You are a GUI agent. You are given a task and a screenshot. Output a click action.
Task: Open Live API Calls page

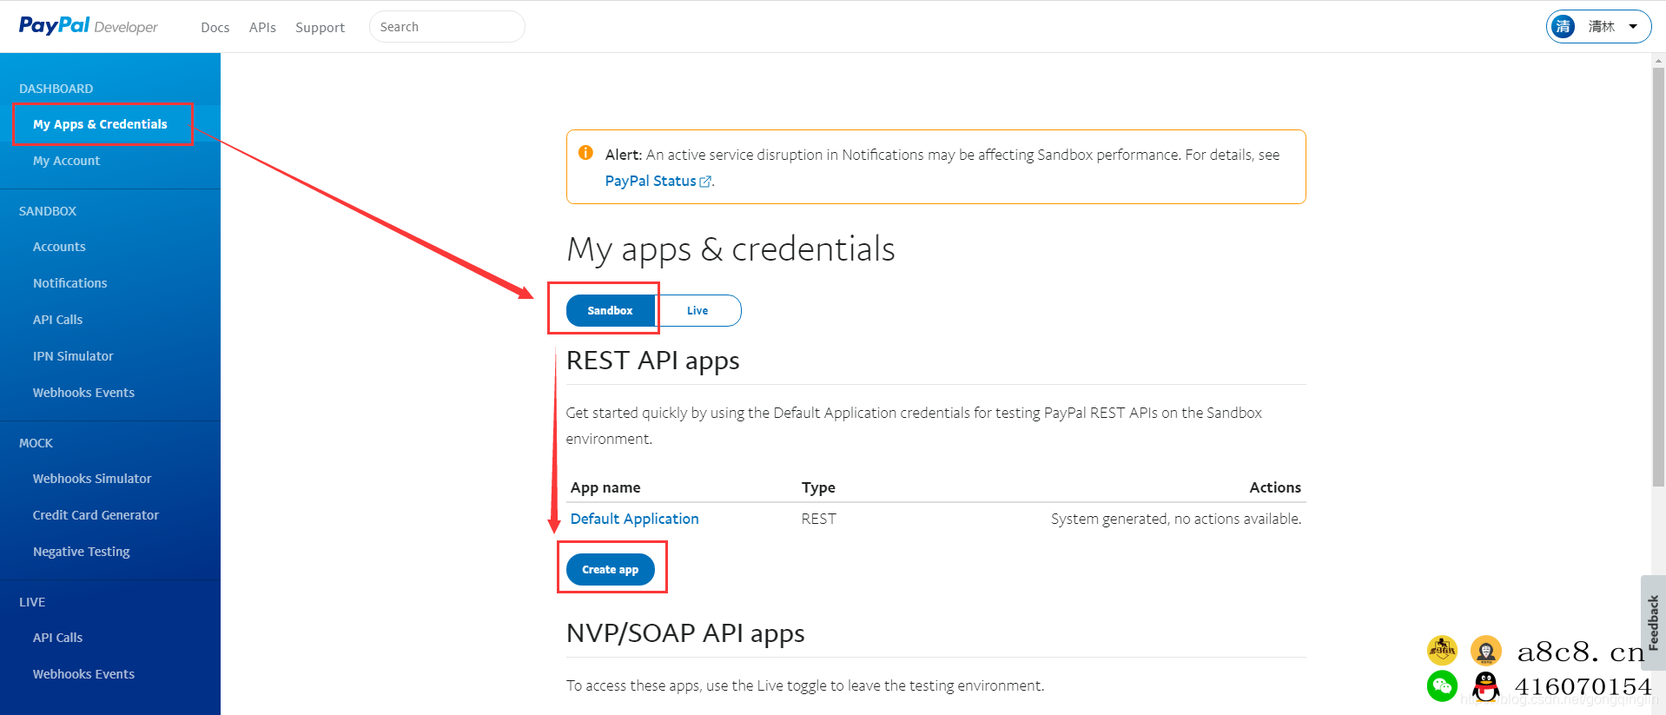coord(57,638)
